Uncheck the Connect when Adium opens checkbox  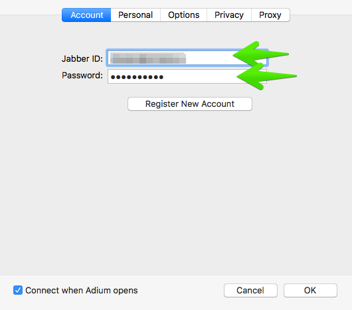click(x=18, y=290)
